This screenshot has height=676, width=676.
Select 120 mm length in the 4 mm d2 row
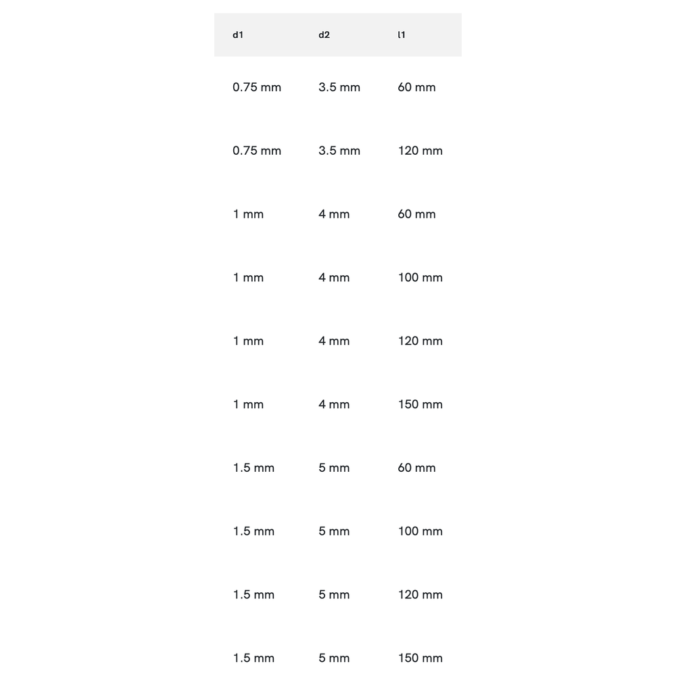pos(420,341)
